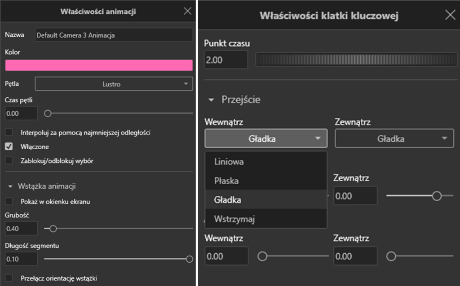Screen dimensions: 460x286
Task: Click the Punkt czasu value field
Action: pos(225,60)
